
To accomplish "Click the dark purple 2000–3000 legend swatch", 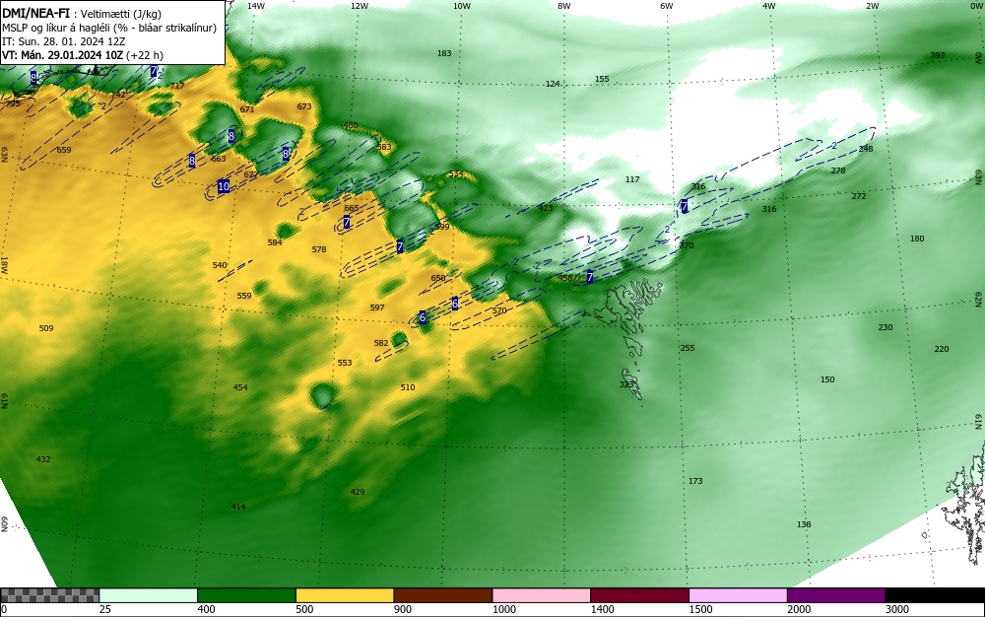I will tap(836, 595).
